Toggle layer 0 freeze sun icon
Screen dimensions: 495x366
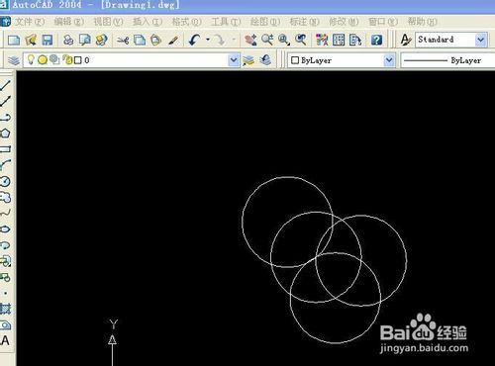coord(43,60)
